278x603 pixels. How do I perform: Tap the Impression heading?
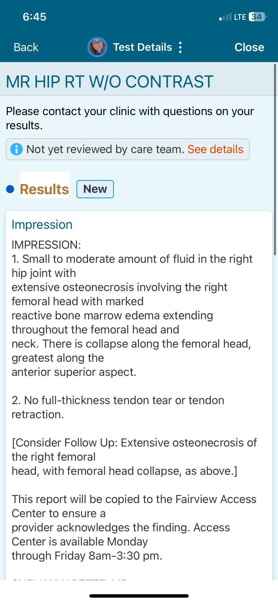point(42,224)
